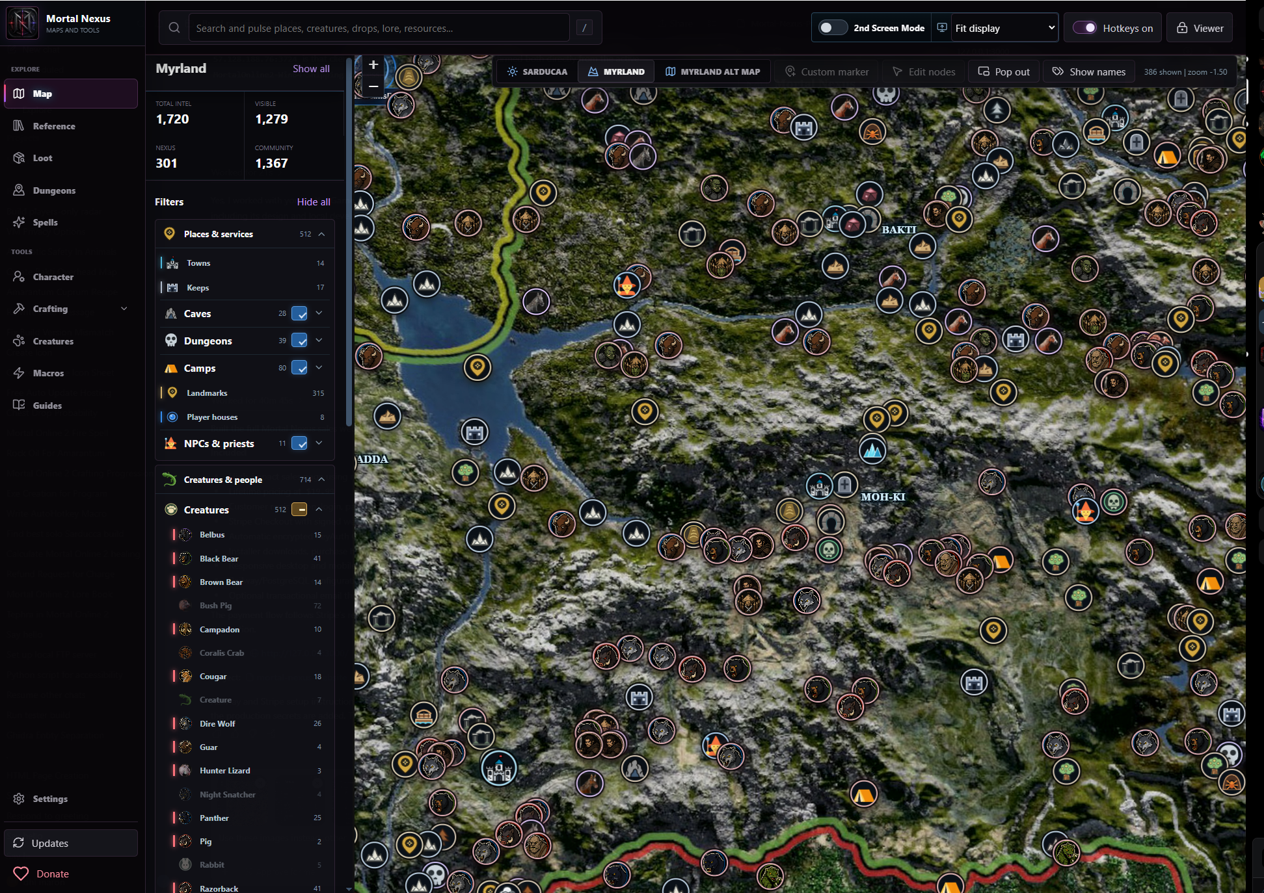Switch to the Sarducaa map tab
The height and width of the screenshot is (893, 1264).
(537, 71)
